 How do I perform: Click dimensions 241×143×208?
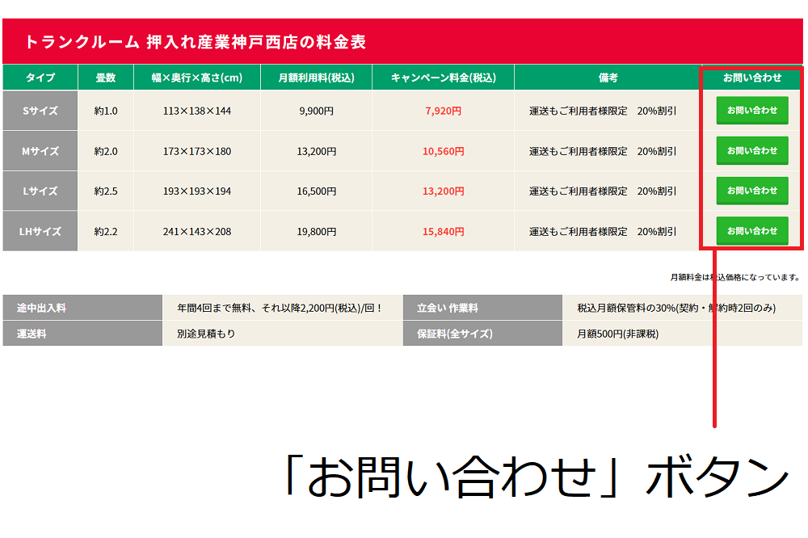click(197, 232)
